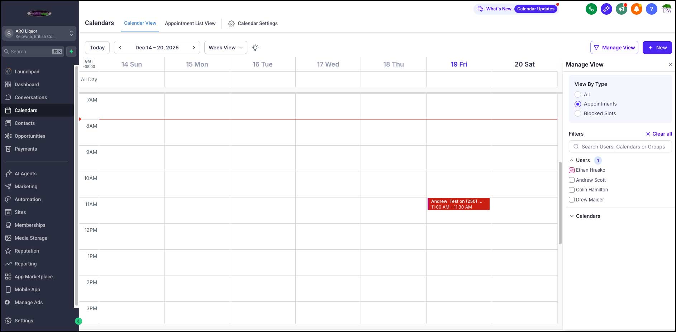Open the phone dialer icon in the top bar
Image resolution: width=676 pixels, height=332 pixels.
click(591, 9)
